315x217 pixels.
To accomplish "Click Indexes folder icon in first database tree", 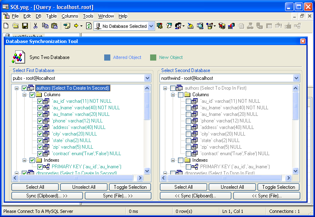I will tap(39, 160).
